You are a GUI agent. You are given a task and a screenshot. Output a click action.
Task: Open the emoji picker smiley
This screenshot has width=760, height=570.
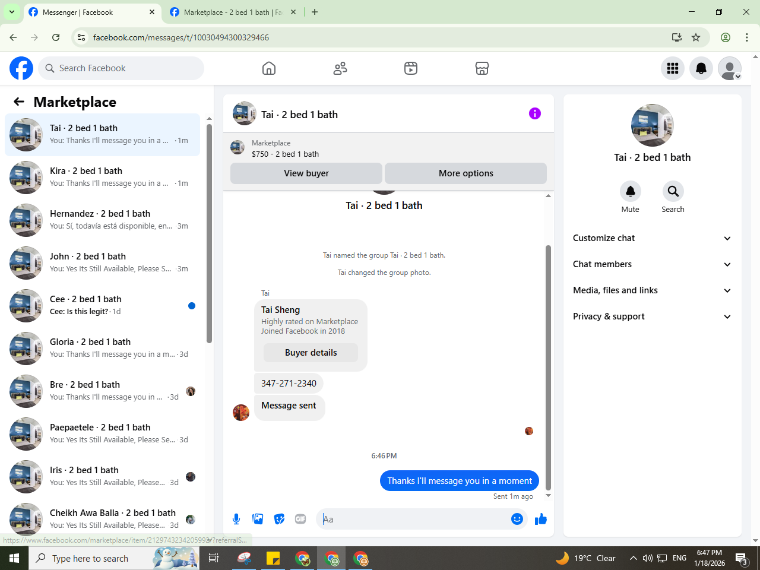click(517, 519)
